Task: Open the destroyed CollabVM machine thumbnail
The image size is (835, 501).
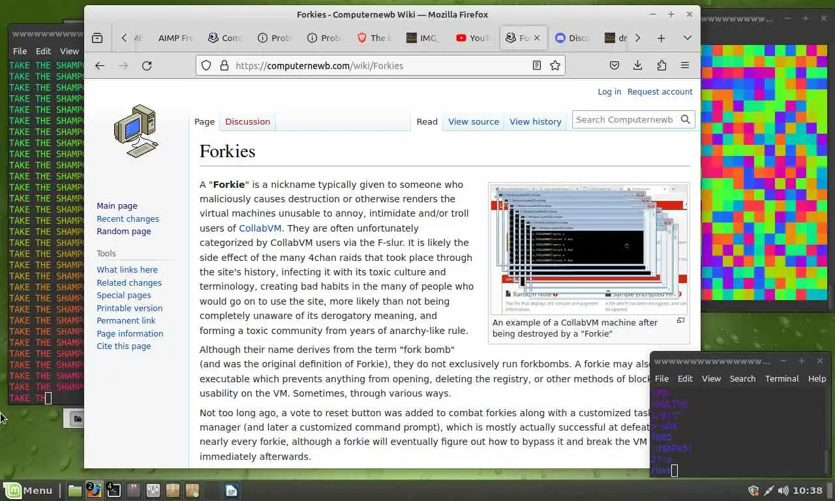Action: point(588,249)
